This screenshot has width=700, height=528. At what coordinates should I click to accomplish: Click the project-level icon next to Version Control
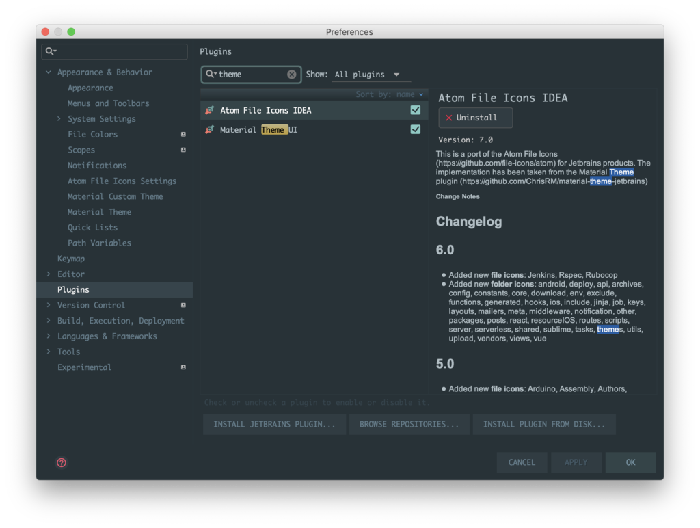(x=183, y=305)
